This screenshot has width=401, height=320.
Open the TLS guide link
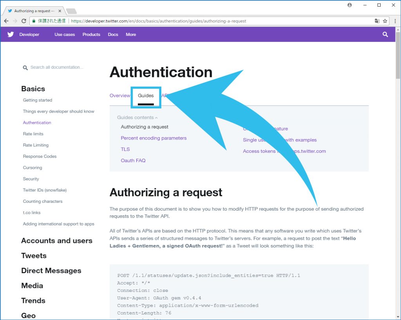(x=125, y=149)
